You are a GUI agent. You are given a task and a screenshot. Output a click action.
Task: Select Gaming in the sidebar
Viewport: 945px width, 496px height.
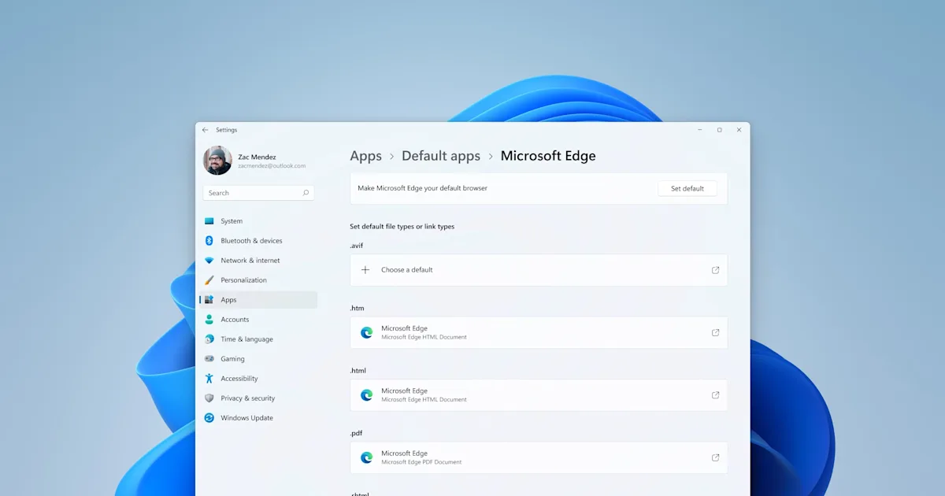click(x=232, y=359)
